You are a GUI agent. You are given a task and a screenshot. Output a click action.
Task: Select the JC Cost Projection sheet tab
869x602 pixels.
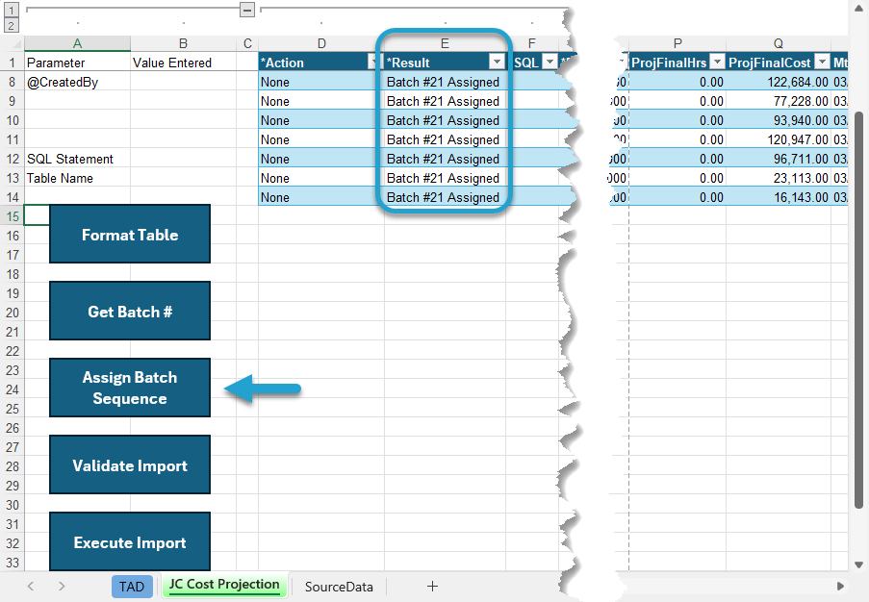tap(224, 585)
